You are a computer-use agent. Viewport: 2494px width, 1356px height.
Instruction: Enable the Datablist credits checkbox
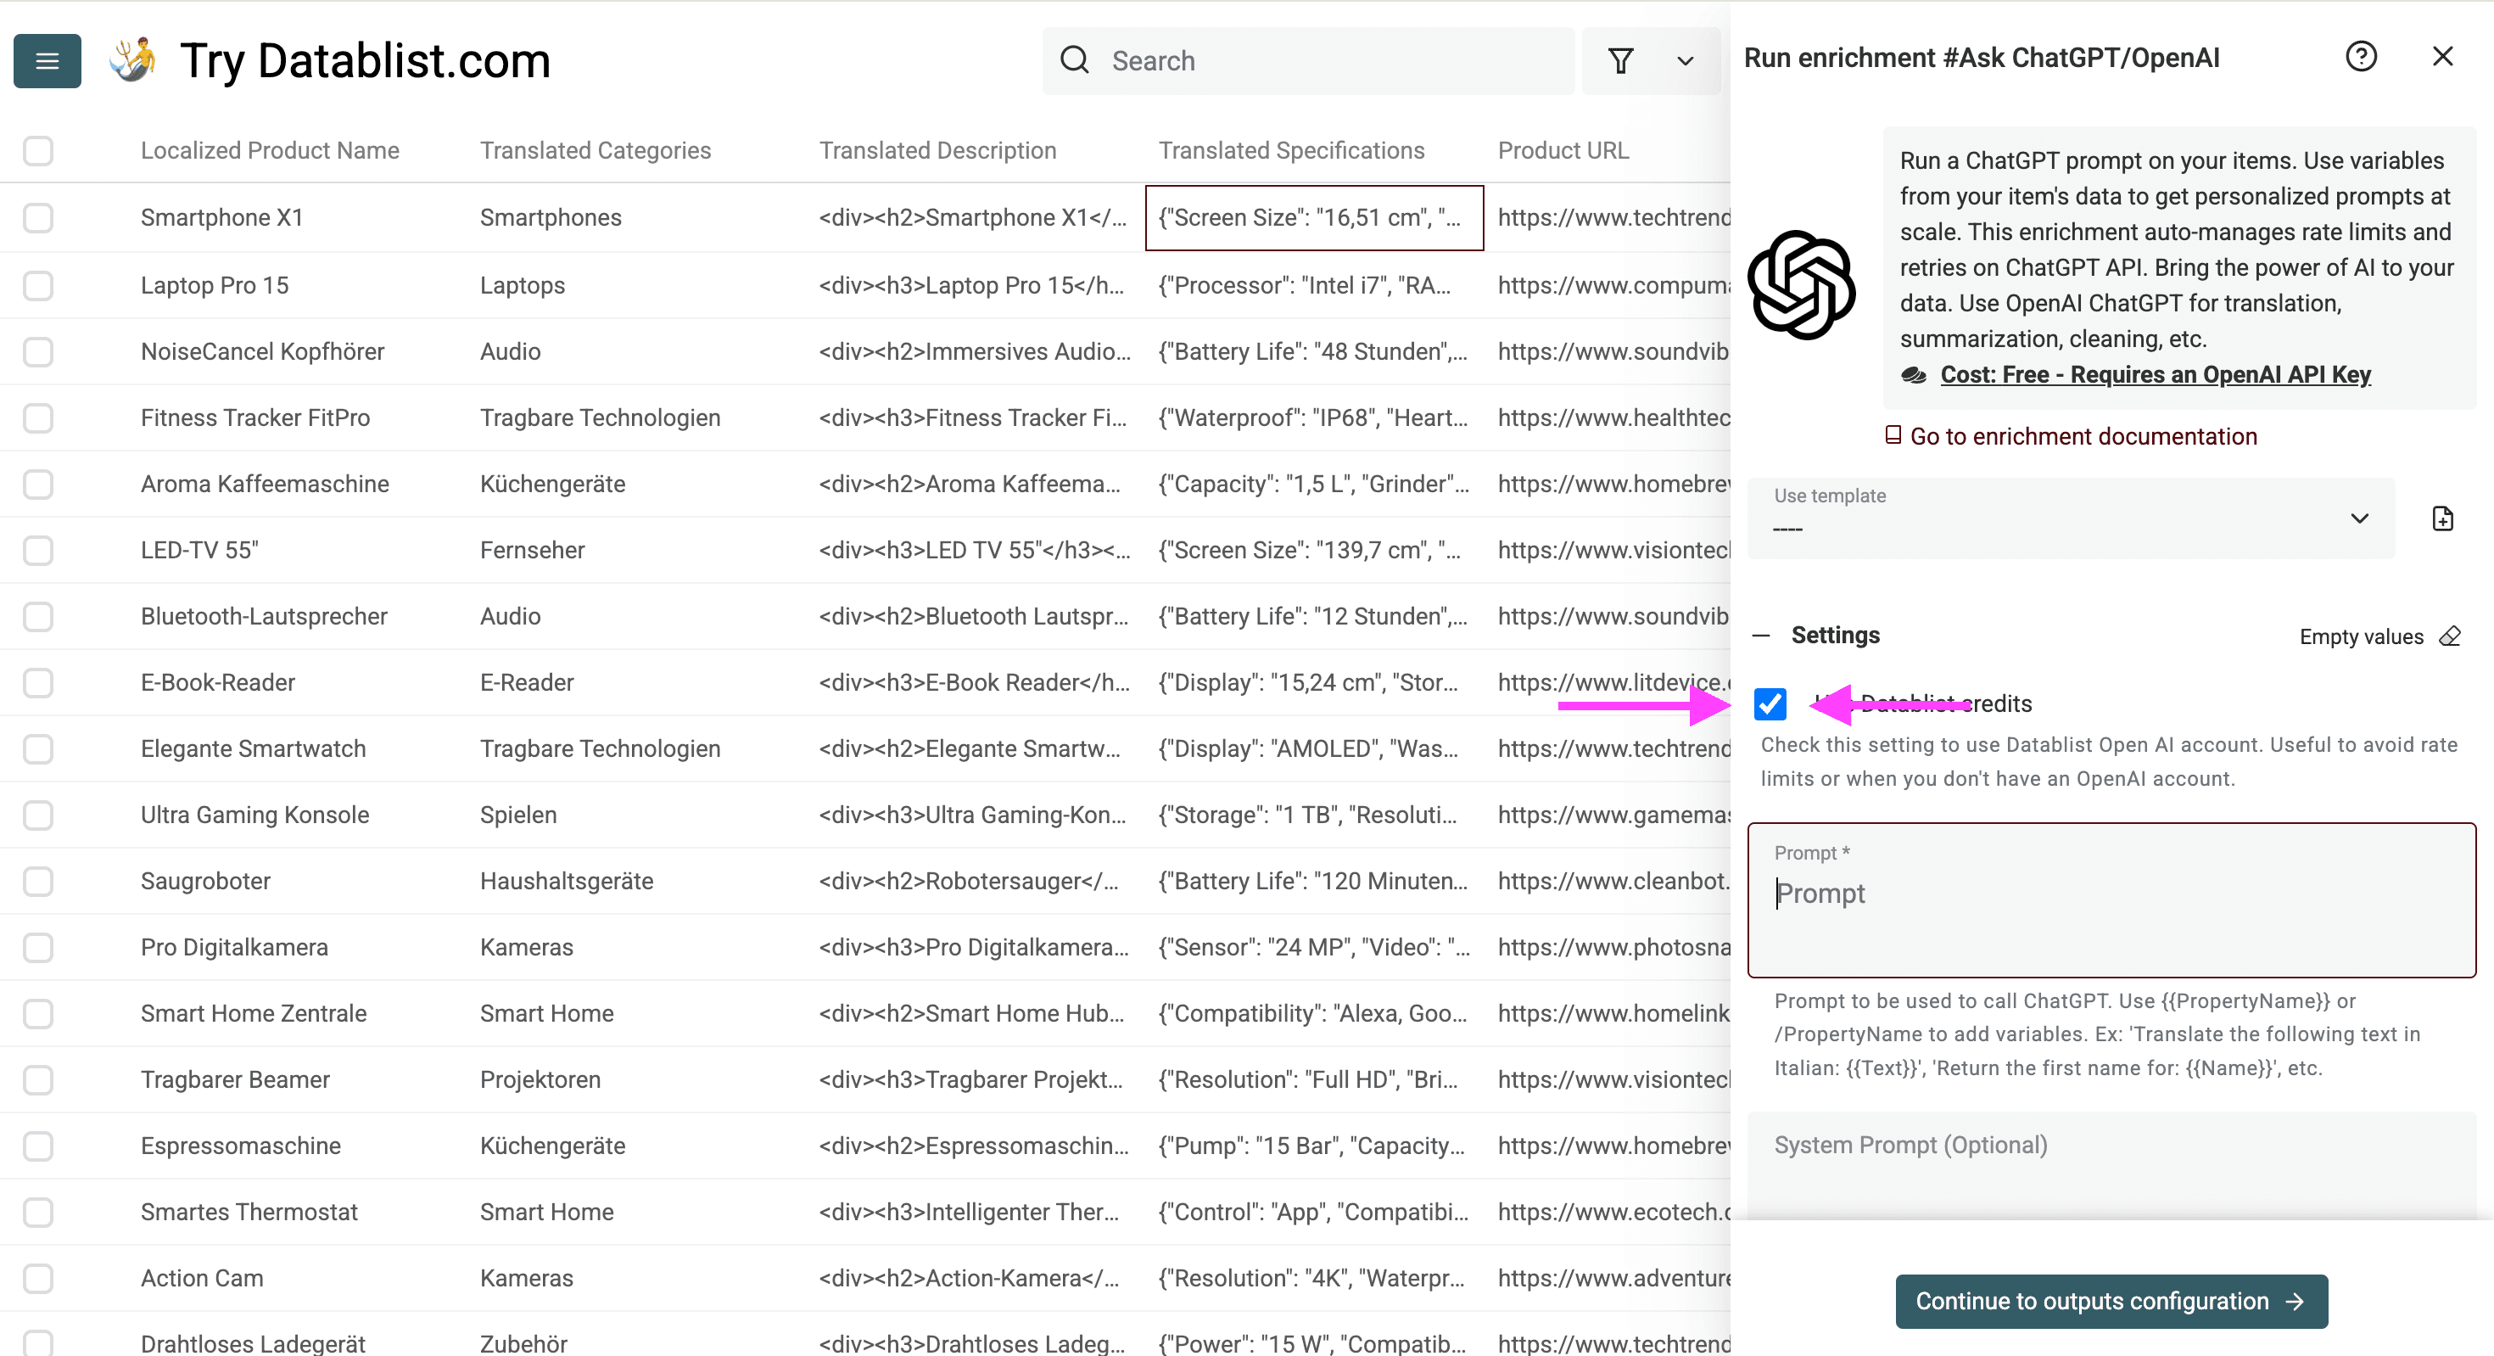tap(1770, 705)
